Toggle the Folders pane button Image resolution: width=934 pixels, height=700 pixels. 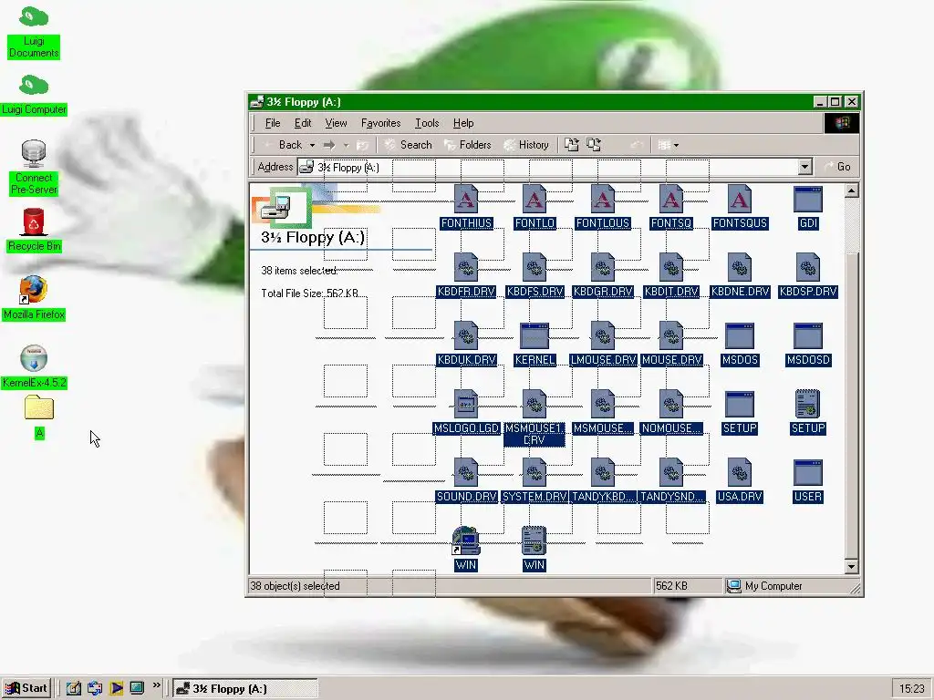coord(468,145)
